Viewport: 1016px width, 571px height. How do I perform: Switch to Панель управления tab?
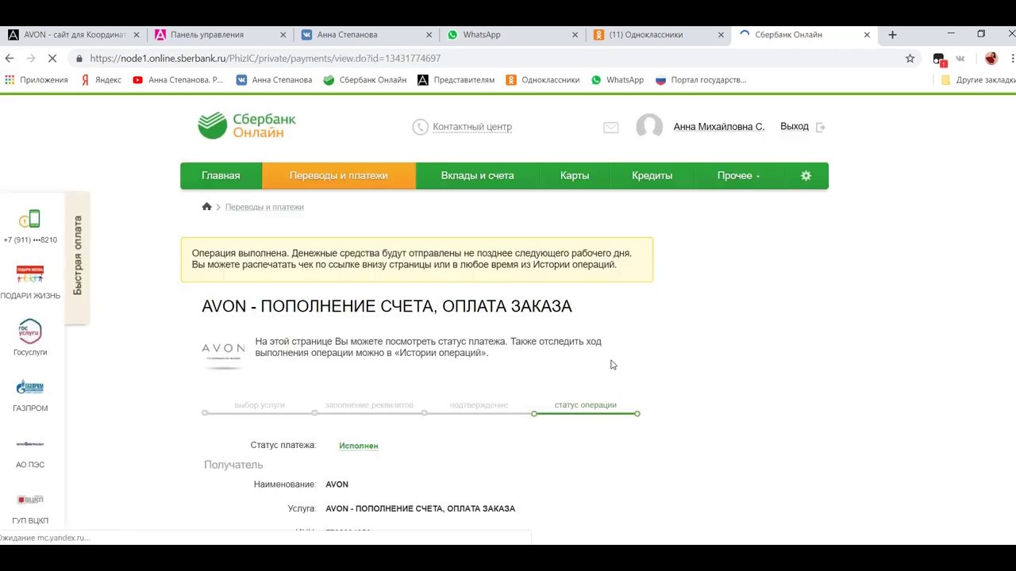coord(220,35)
